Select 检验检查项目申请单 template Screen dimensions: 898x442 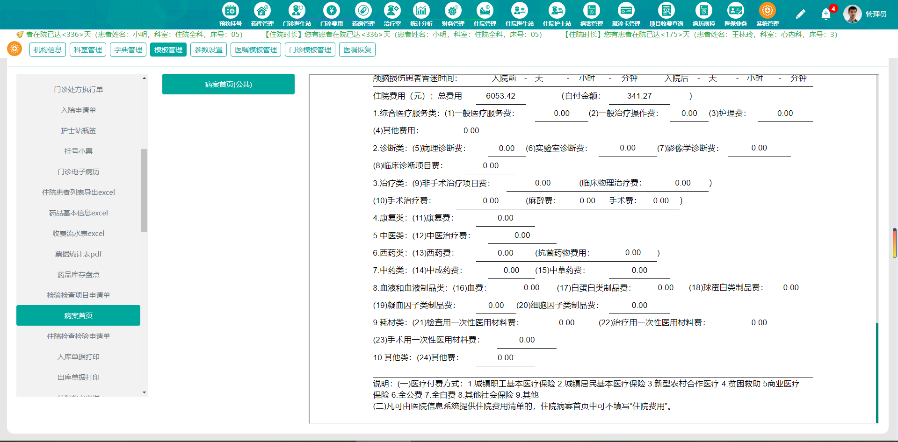(x=78, y=295)
